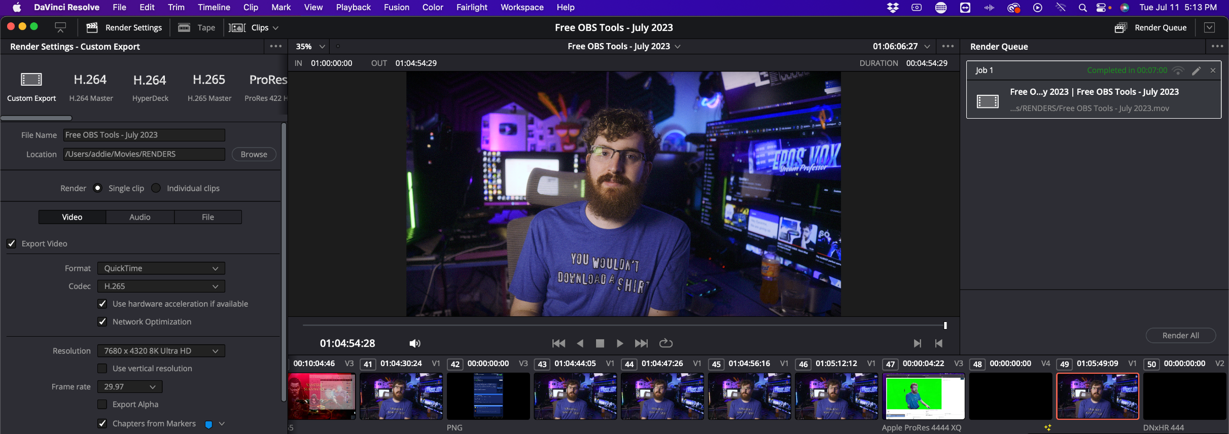The height and width of the screenshot is (434, 1229).
Task: Open the viewer timecode display dropdown
Action: tap(927, 46)
